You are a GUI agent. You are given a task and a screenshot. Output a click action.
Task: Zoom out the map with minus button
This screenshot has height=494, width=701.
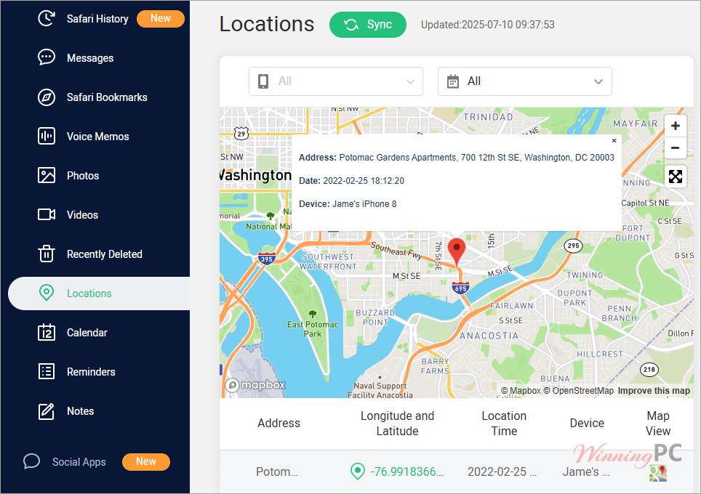[676, 148]
